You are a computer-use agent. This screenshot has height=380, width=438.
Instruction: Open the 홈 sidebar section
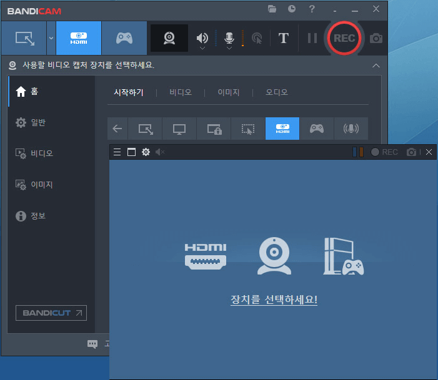(x=52, y=91)
